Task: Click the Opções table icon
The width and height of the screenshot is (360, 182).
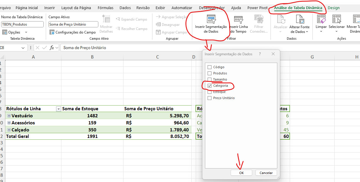Action: 5,32
